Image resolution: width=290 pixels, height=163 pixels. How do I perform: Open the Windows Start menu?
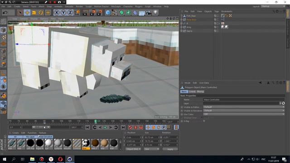(5, 159)
